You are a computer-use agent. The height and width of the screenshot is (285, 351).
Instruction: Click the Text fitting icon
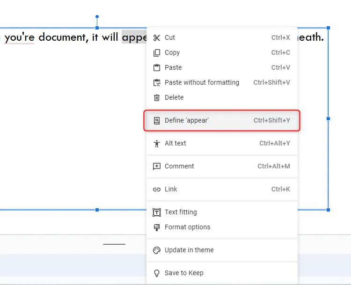[157, 212]
